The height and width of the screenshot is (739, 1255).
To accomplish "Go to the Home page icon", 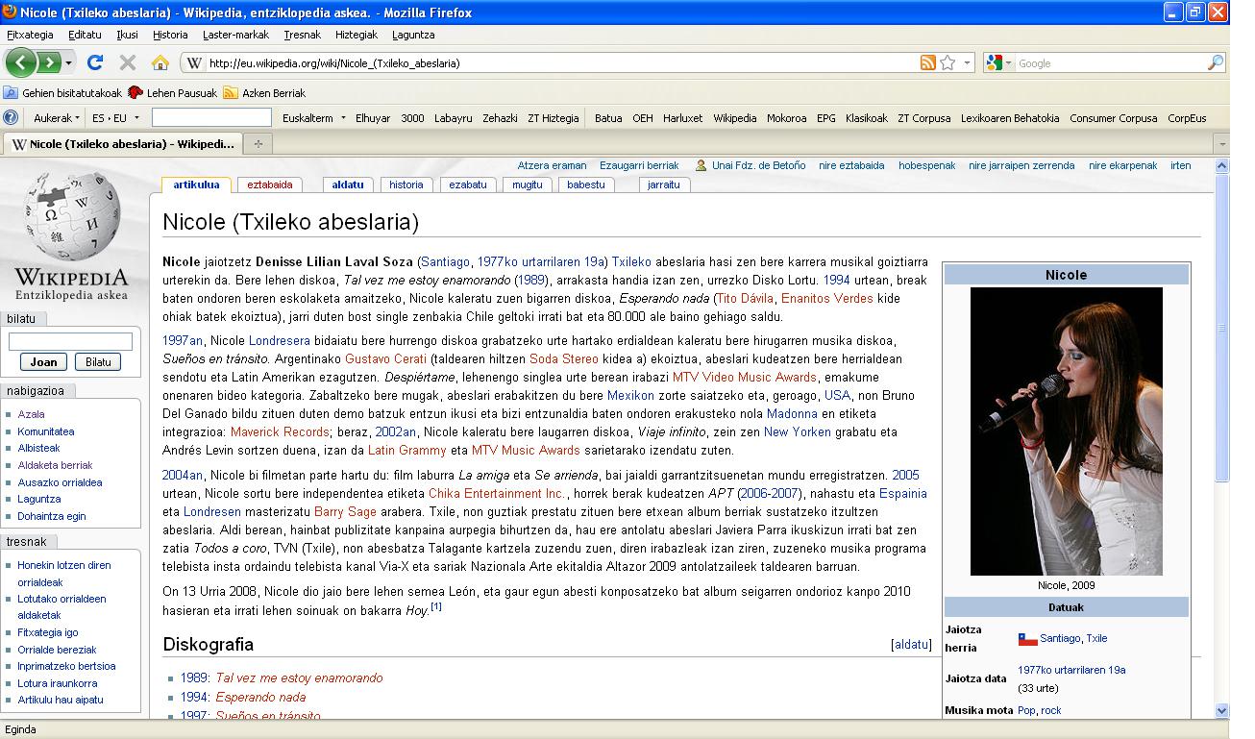I will pyautogui.click(x=160, y=63).
